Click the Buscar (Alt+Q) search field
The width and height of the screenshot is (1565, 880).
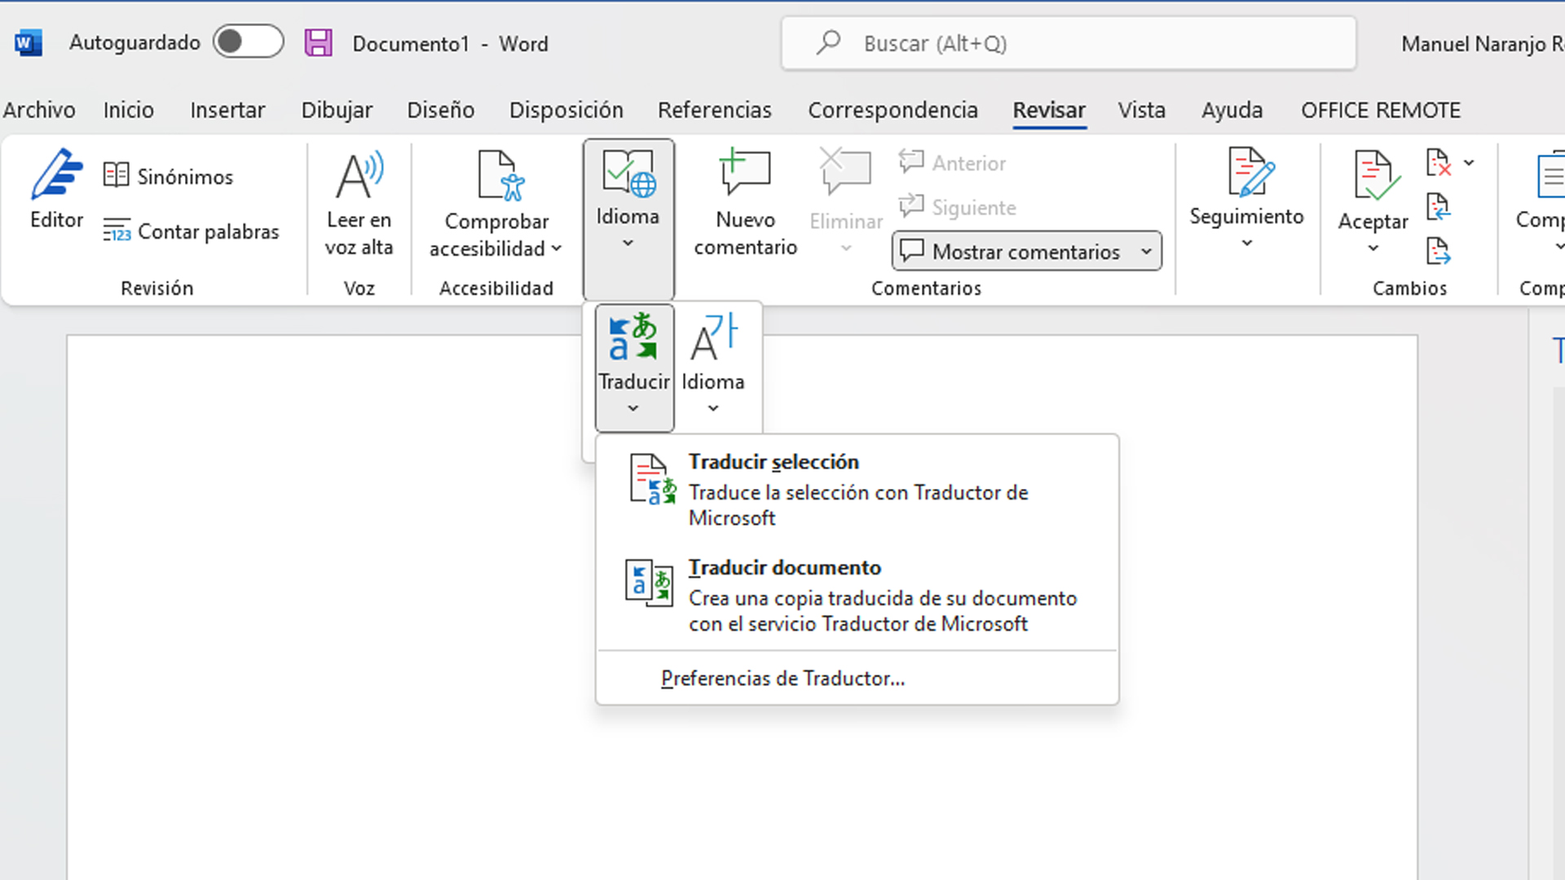point(1069,43)
